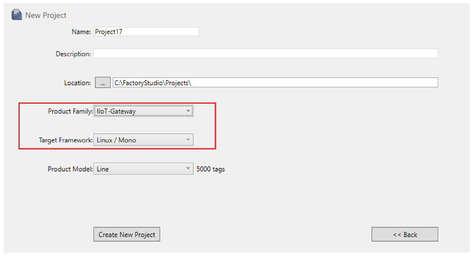Image resolution: width=471 pixels, height=256 pixels.
Task: Focus the Name field containing Project17
Action: (x=146, y=31)
